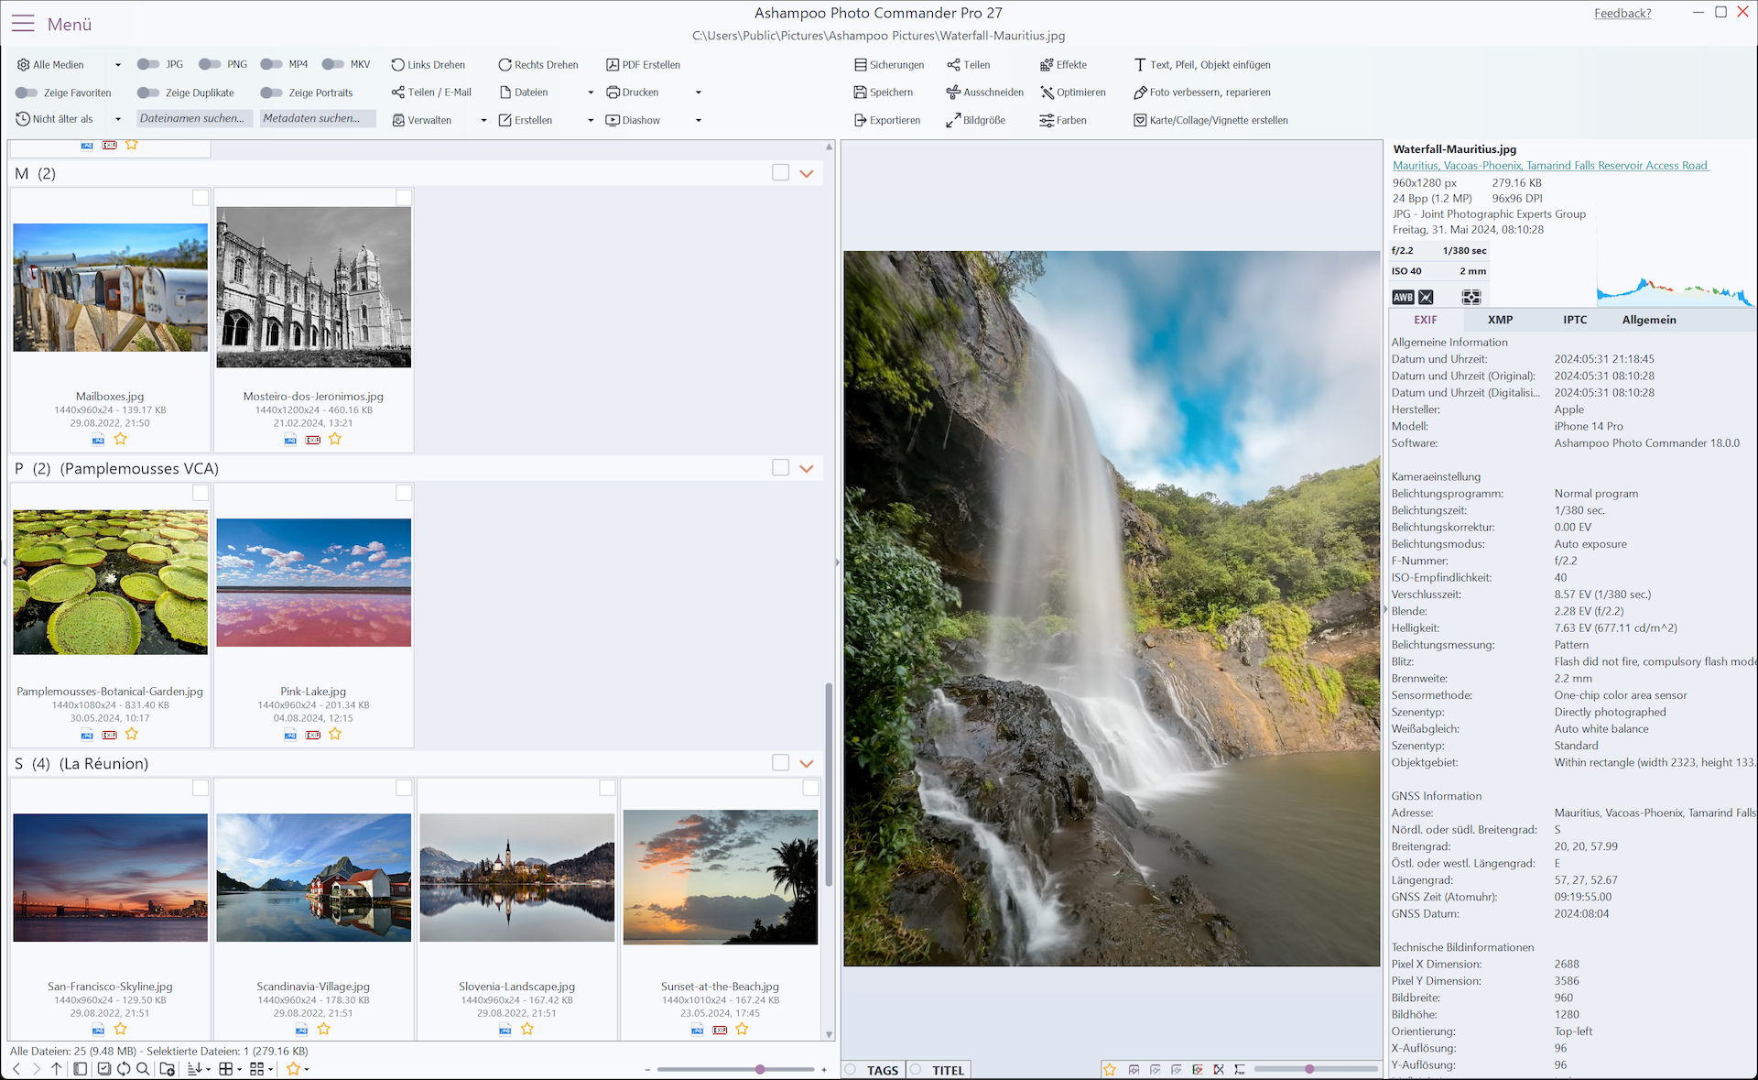Click the Metadaten suchen search field
This screenshot has width=1758, height=1080.
tap(317, 118)
